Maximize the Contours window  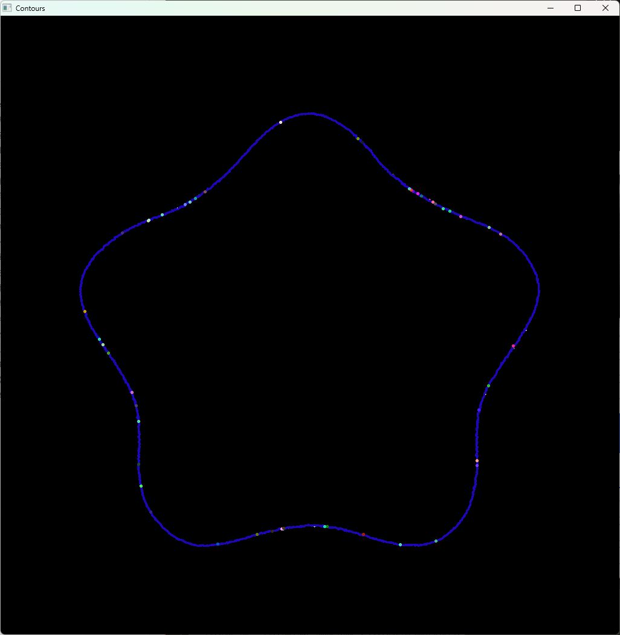point(578,8)
